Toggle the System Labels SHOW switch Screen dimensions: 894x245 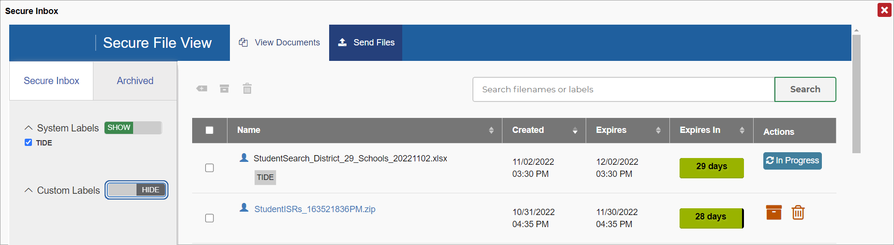click(x=133, y=128)
